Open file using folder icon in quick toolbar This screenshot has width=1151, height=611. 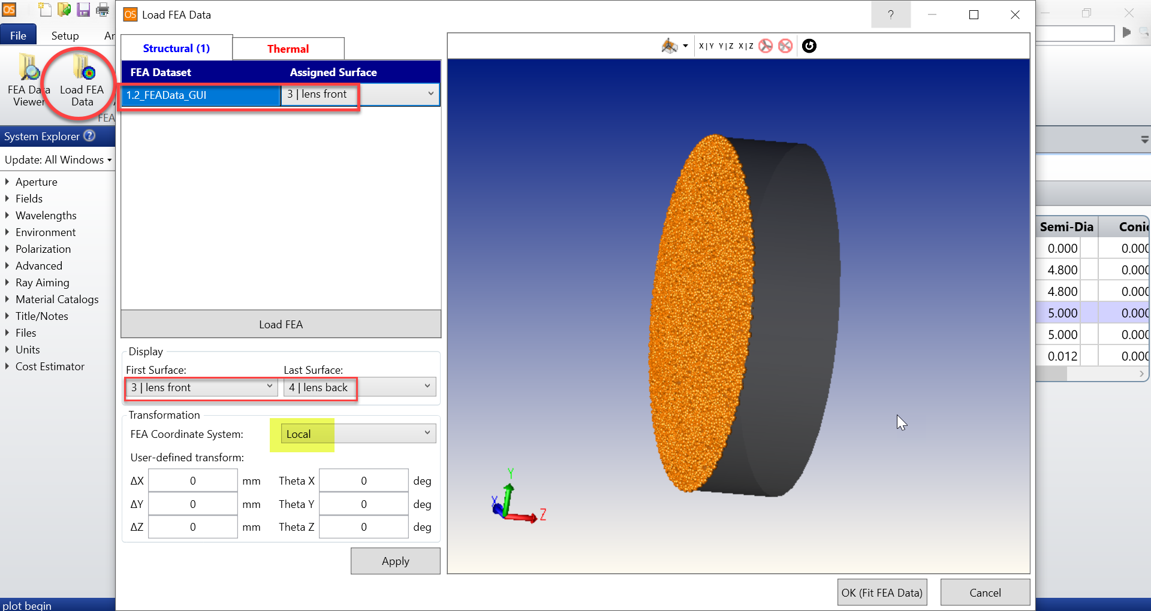(x=64, y=10)
